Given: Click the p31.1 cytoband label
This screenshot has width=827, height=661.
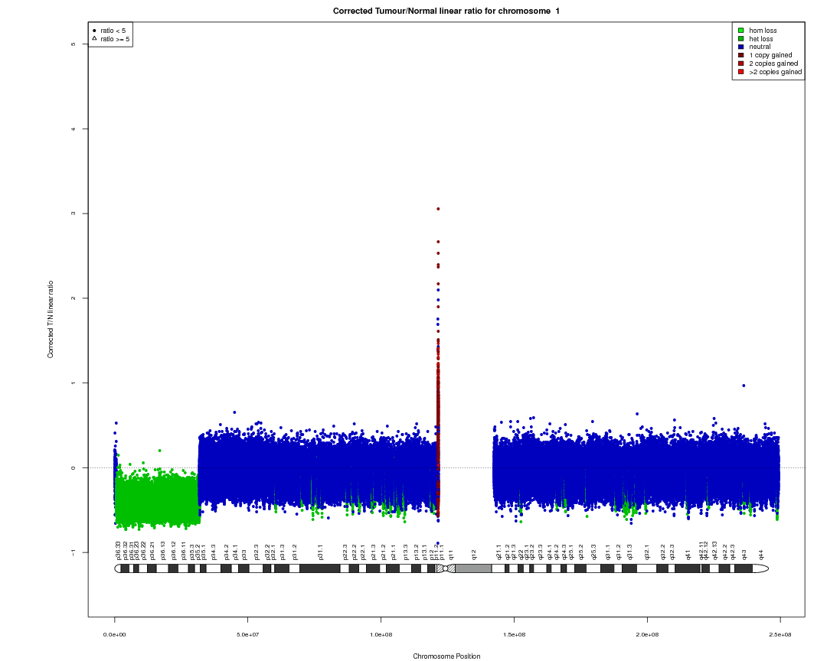Looking at the screenshot, I should [x=320, y=552].
